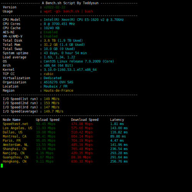The height and width of the screenshot is (192, 192).
Task: Click the Download Speed column header
Action: (85, 120)
